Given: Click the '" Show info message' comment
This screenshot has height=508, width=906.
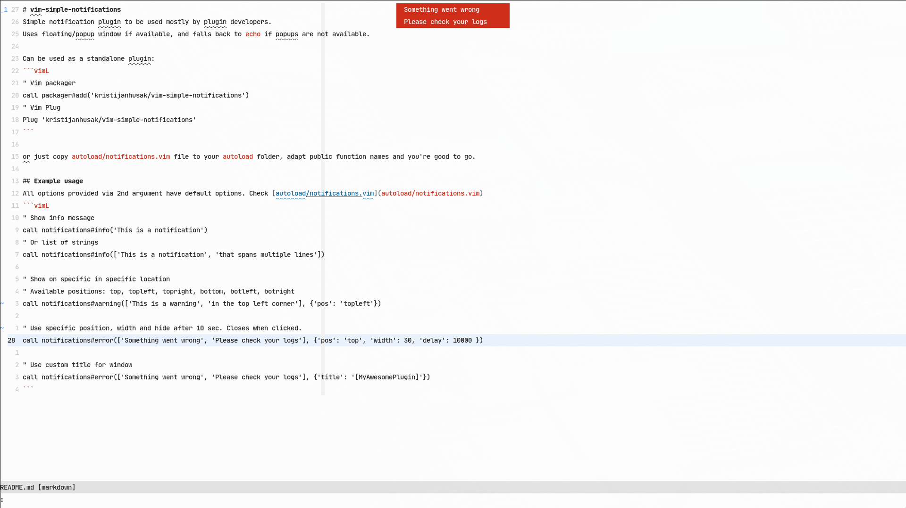Looking at the screenshot, I should 59,218.
